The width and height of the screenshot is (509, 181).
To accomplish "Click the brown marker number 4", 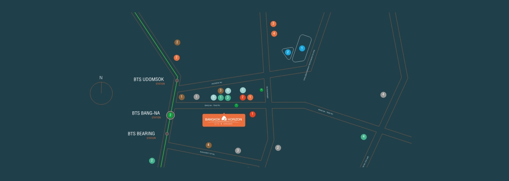I will (x=209, y=145).
